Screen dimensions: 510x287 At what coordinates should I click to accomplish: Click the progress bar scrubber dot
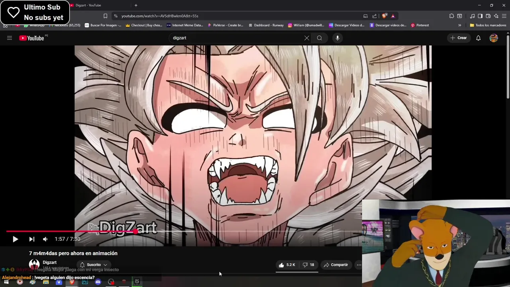(x=136, y=231)
